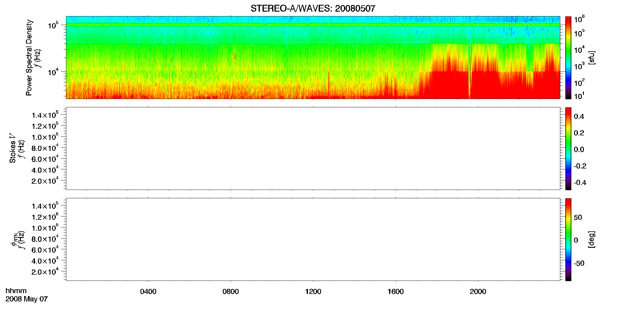Screen dimensions: 626x322
Task: Select 0.4 label on Stokes V colorbar
Action: [579, 116]
